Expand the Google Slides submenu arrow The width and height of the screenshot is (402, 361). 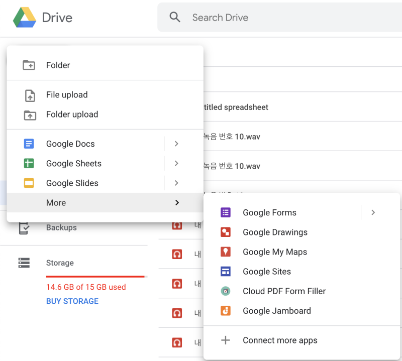[x=176, y=183]
